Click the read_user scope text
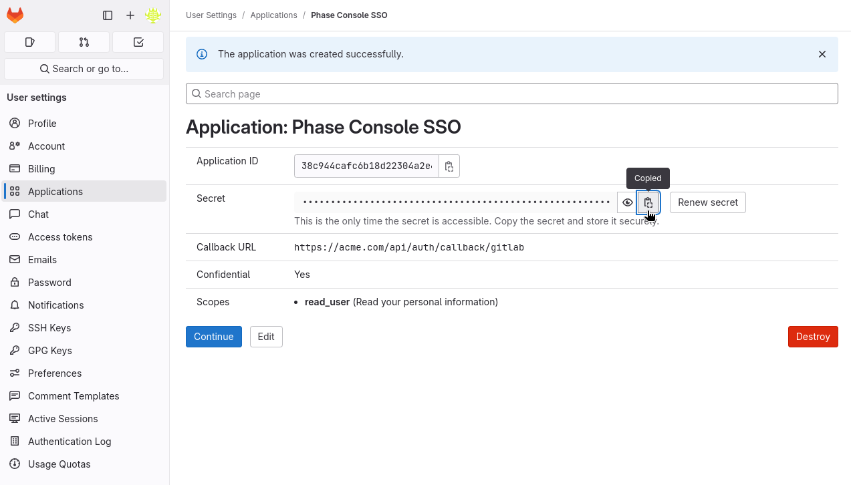Screen dimensions: 851x485 click(x=328, y=302)
